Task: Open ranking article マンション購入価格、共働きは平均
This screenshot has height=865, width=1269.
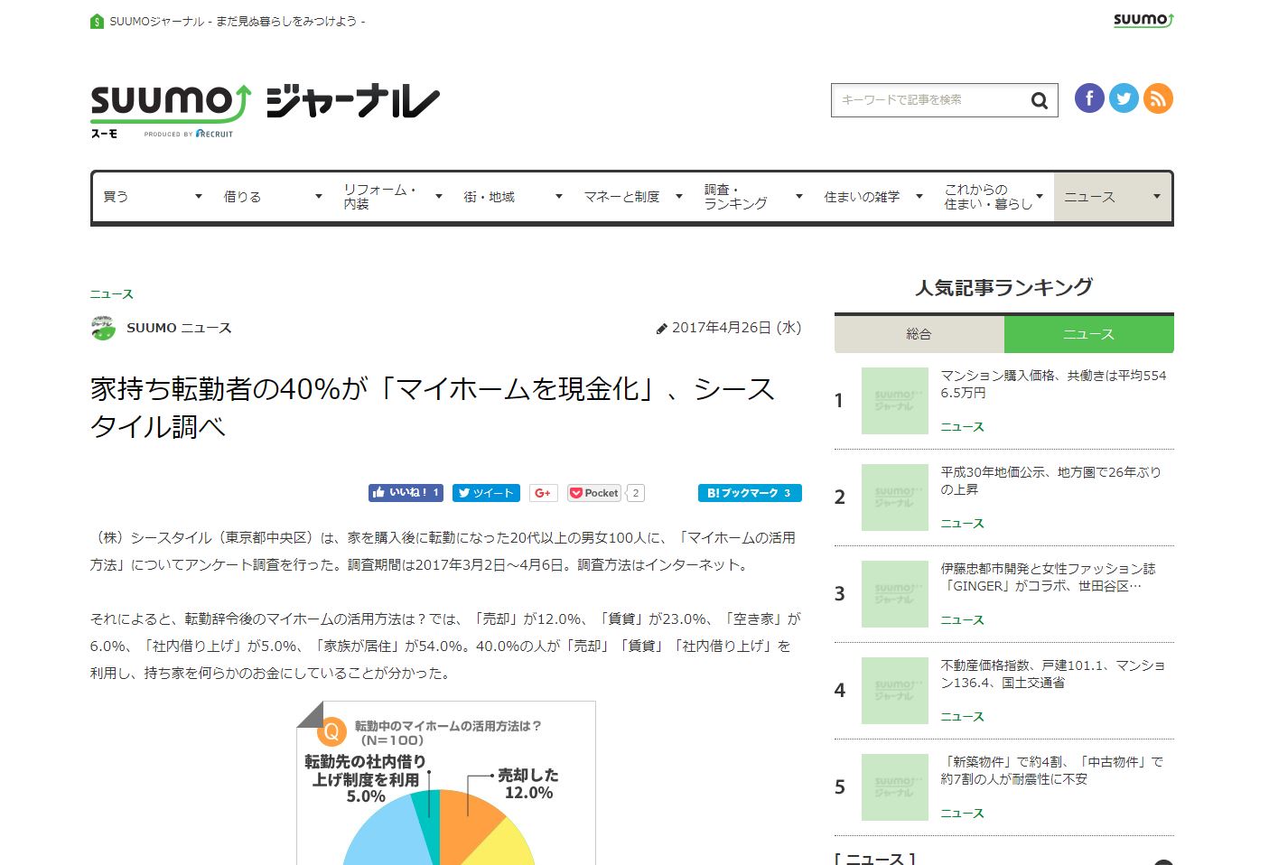Action: click(1053, 384)
